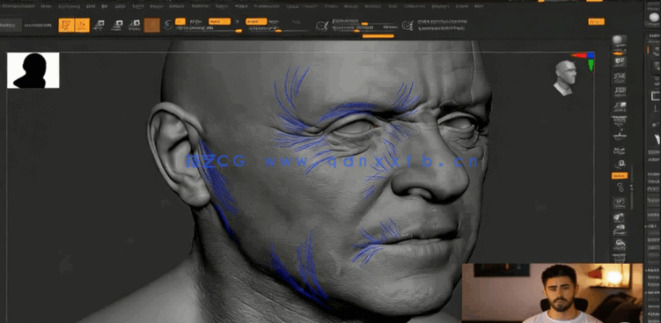
Task: Click the Frame mesh icon
Action: (x=620, y=202)
